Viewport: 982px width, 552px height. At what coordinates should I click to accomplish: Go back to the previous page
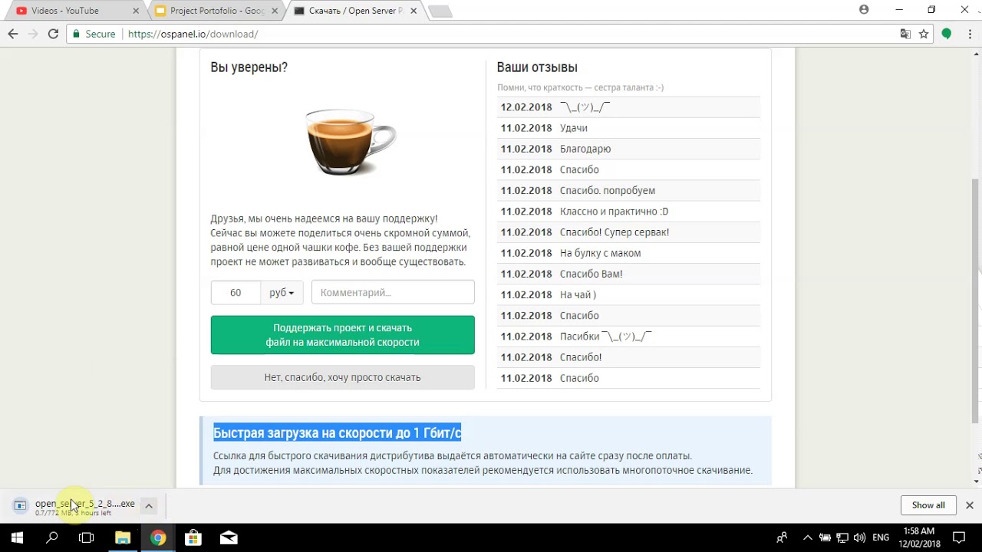pos(13,34)
